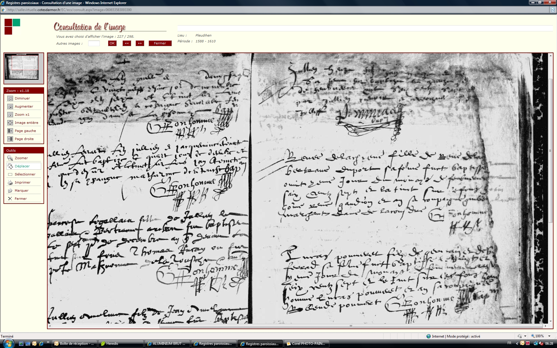Reset view with Zoom x1 icon
Image resolution: width=557 pixels, height=348 pixels.
(x=10, y=115)
